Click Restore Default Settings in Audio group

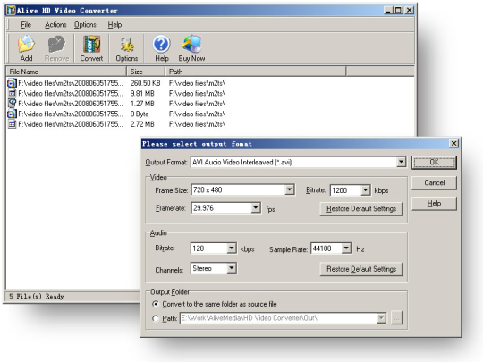pos(361,269)
